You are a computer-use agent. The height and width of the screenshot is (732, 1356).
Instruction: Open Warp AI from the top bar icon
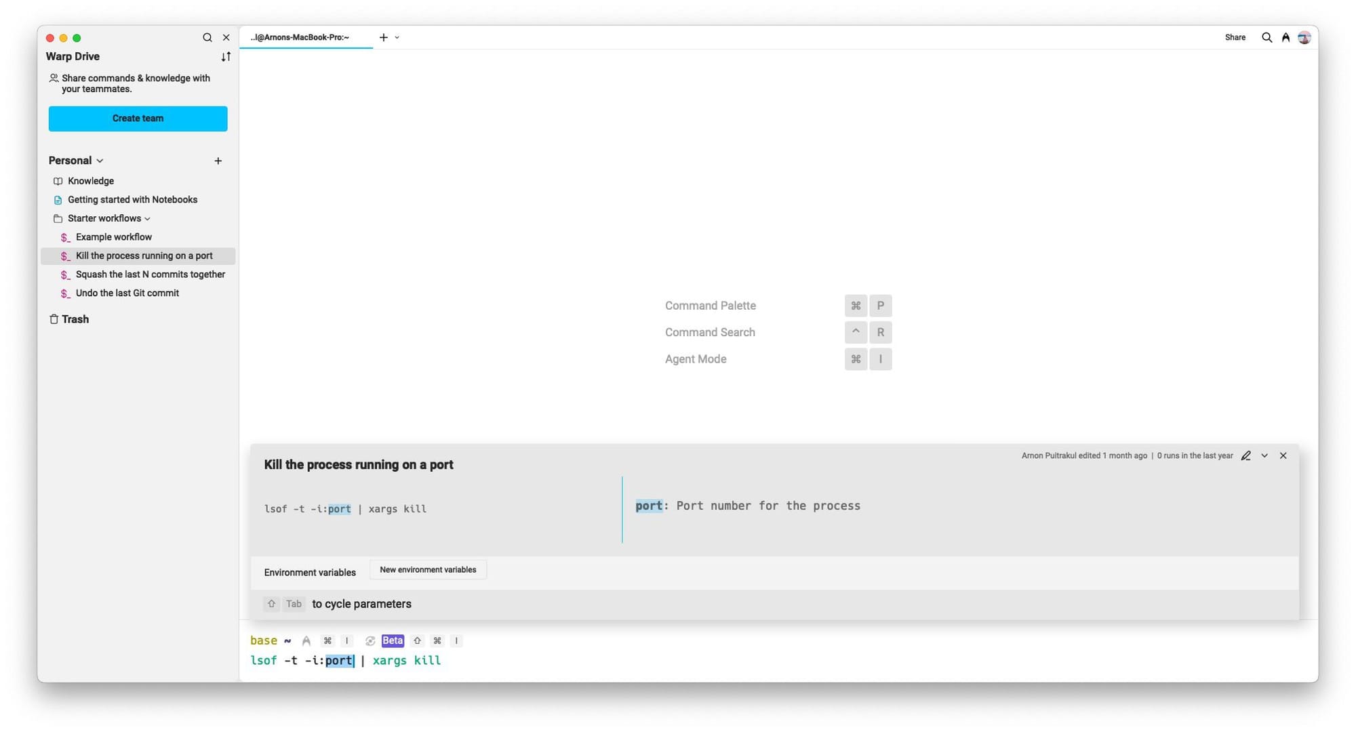coord(1285,38)
